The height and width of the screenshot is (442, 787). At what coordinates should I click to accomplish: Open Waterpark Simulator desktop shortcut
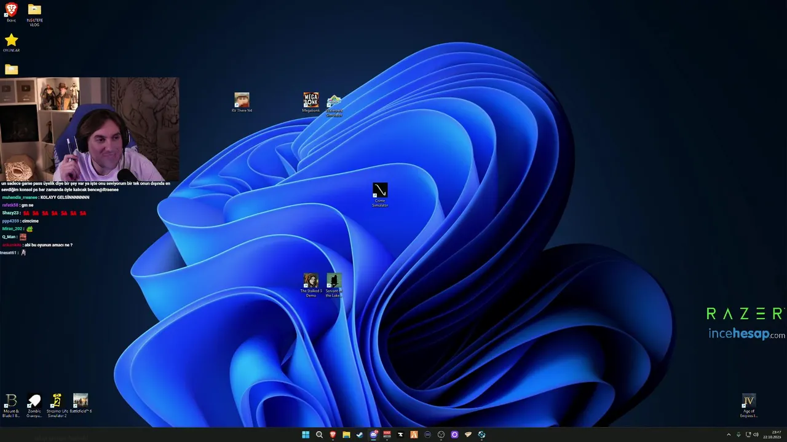334,106
